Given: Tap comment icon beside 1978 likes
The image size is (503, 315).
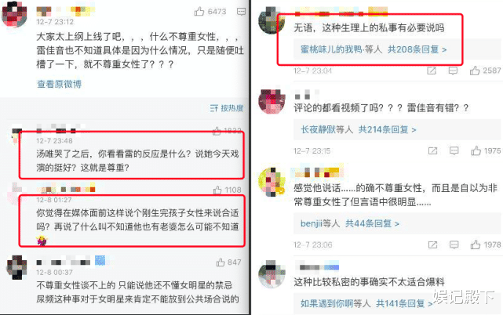Looking at the screenshot, I should click(x=454, y=245).
